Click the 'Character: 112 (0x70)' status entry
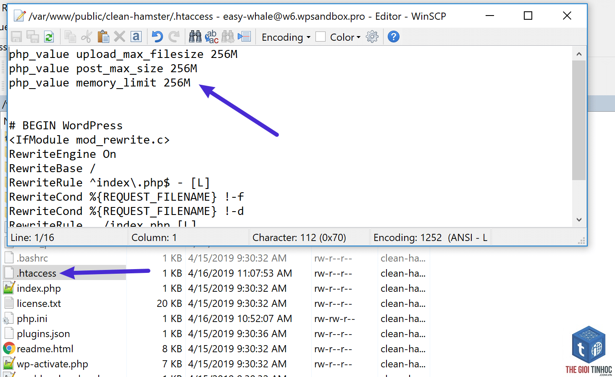Screen dimensions: 615x377 (299, 238)
